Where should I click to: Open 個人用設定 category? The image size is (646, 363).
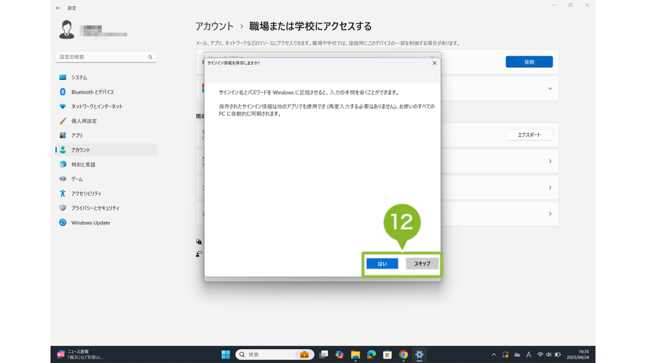tap(84, 121)
